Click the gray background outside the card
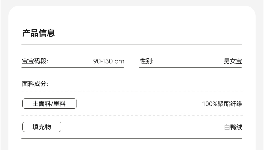264x150 pixels. tap(4, 79)
